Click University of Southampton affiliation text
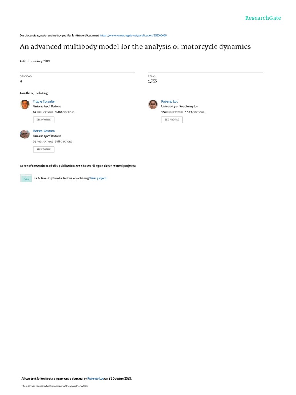Image resolution: width=296 pixels, height=395 pixels. [x=180, y=106]
